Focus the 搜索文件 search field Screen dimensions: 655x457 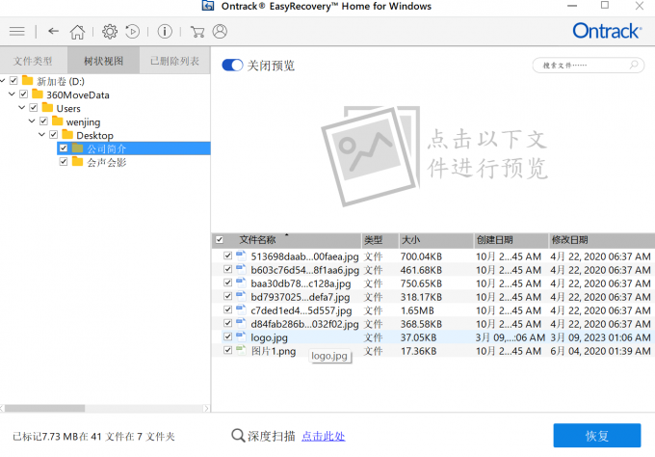click(x=589, y=66)
